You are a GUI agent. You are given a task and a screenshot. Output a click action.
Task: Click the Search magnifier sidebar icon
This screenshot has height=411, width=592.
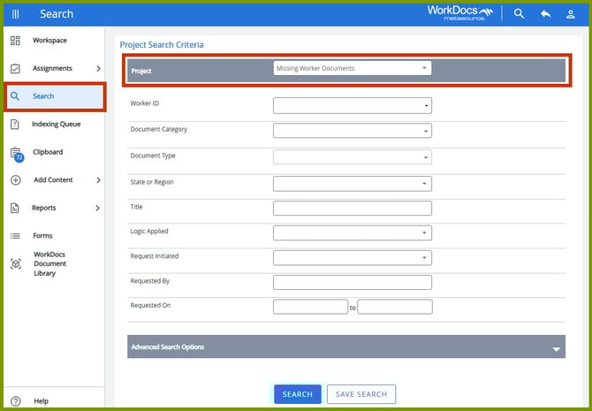point(15,96)
